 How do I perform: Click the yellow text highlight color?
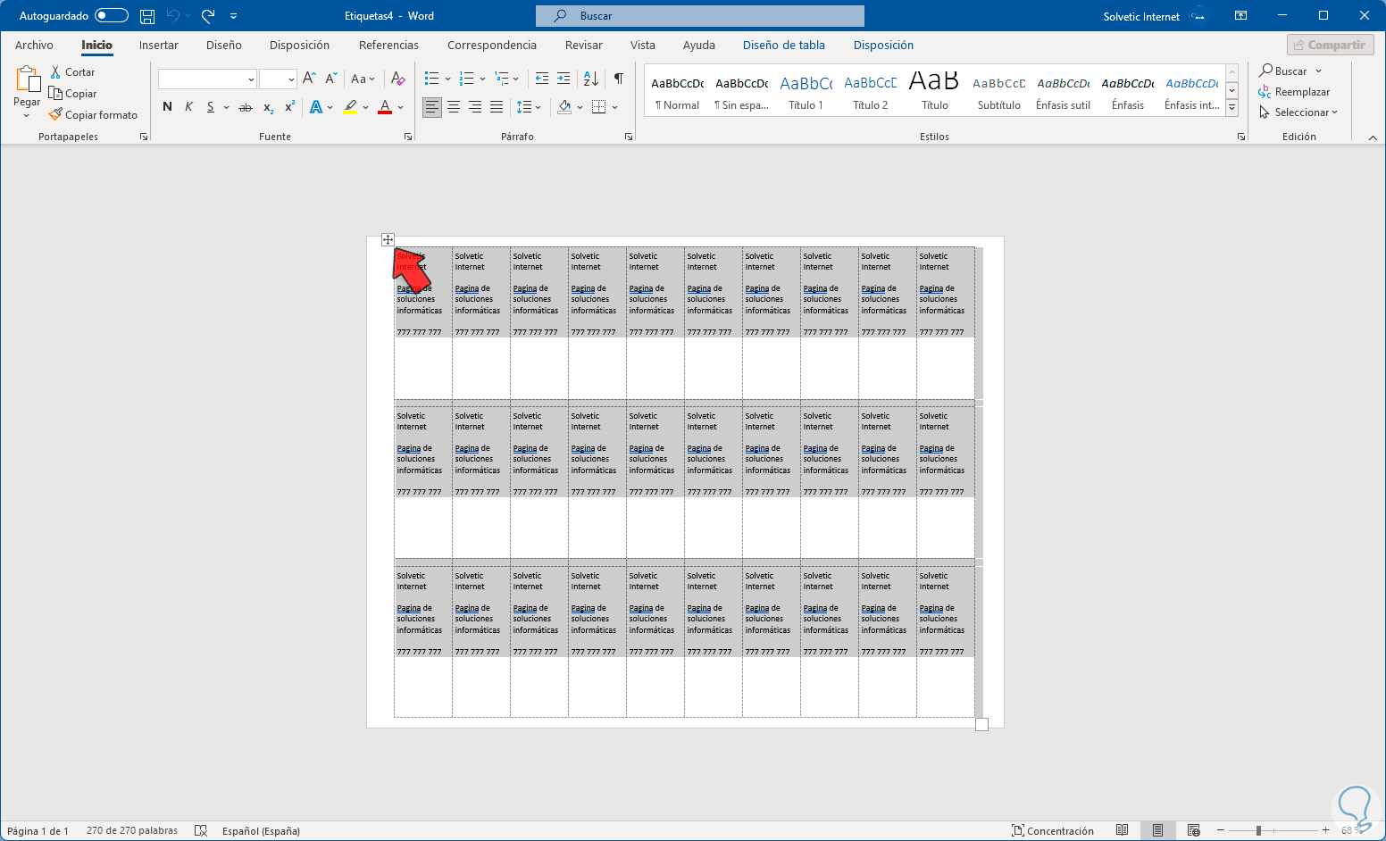[x=350, y=107]
